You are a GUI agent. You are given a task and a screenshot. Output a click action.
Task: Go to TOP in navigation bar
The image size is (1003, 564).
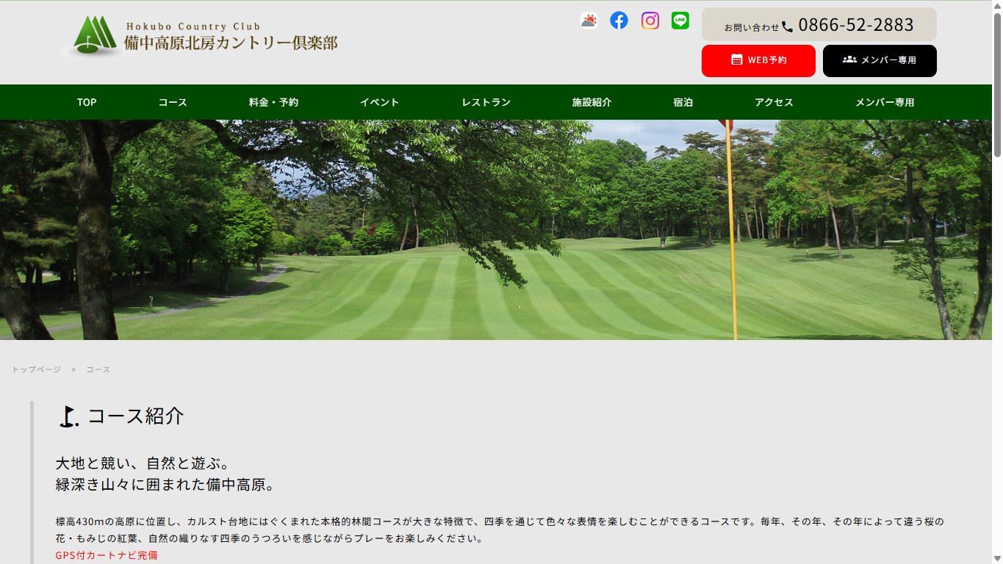[87, 102]
